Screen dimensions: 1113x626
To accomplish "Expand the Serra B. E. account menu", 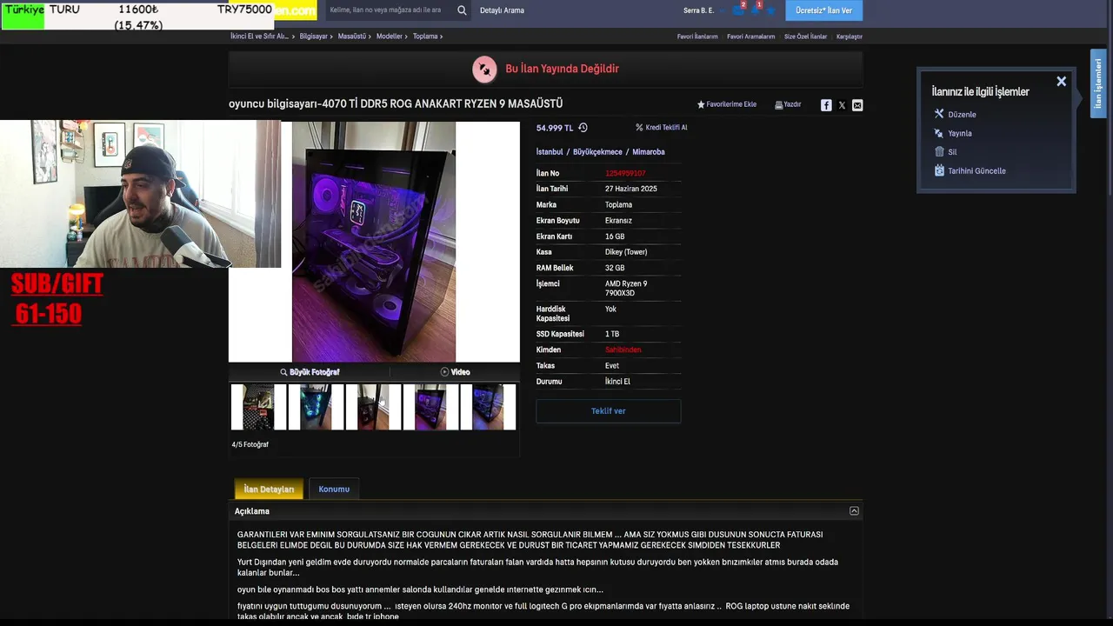I will pyautogui.click(x=699, y=10).
